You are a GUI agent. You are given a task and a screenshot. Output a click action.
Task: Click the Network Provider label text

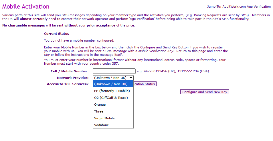click(73, 78)
